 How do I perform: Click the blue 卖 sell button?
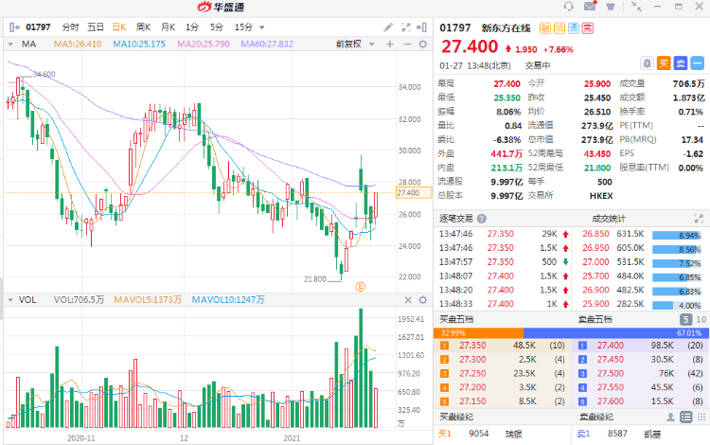pyautogui.click(x=681, y=63)
